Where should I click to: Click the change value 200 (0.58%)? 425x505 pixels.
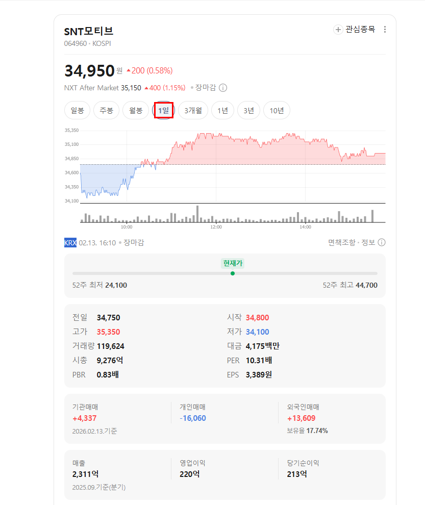(149, 71)
